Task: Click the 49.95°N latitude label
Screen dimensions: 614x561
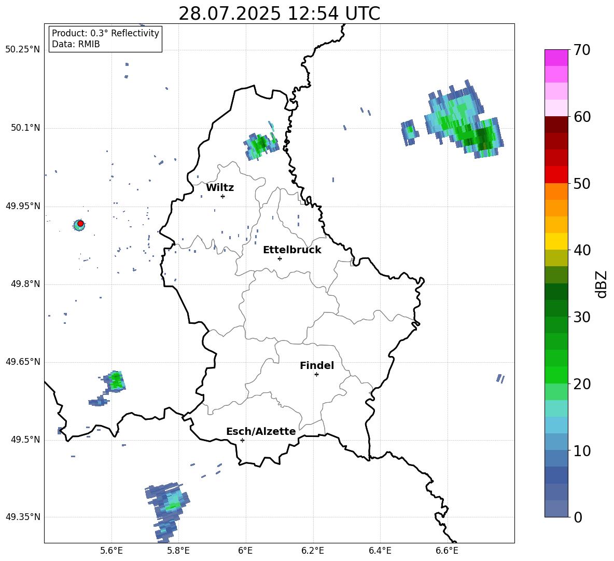Action: 23,206
